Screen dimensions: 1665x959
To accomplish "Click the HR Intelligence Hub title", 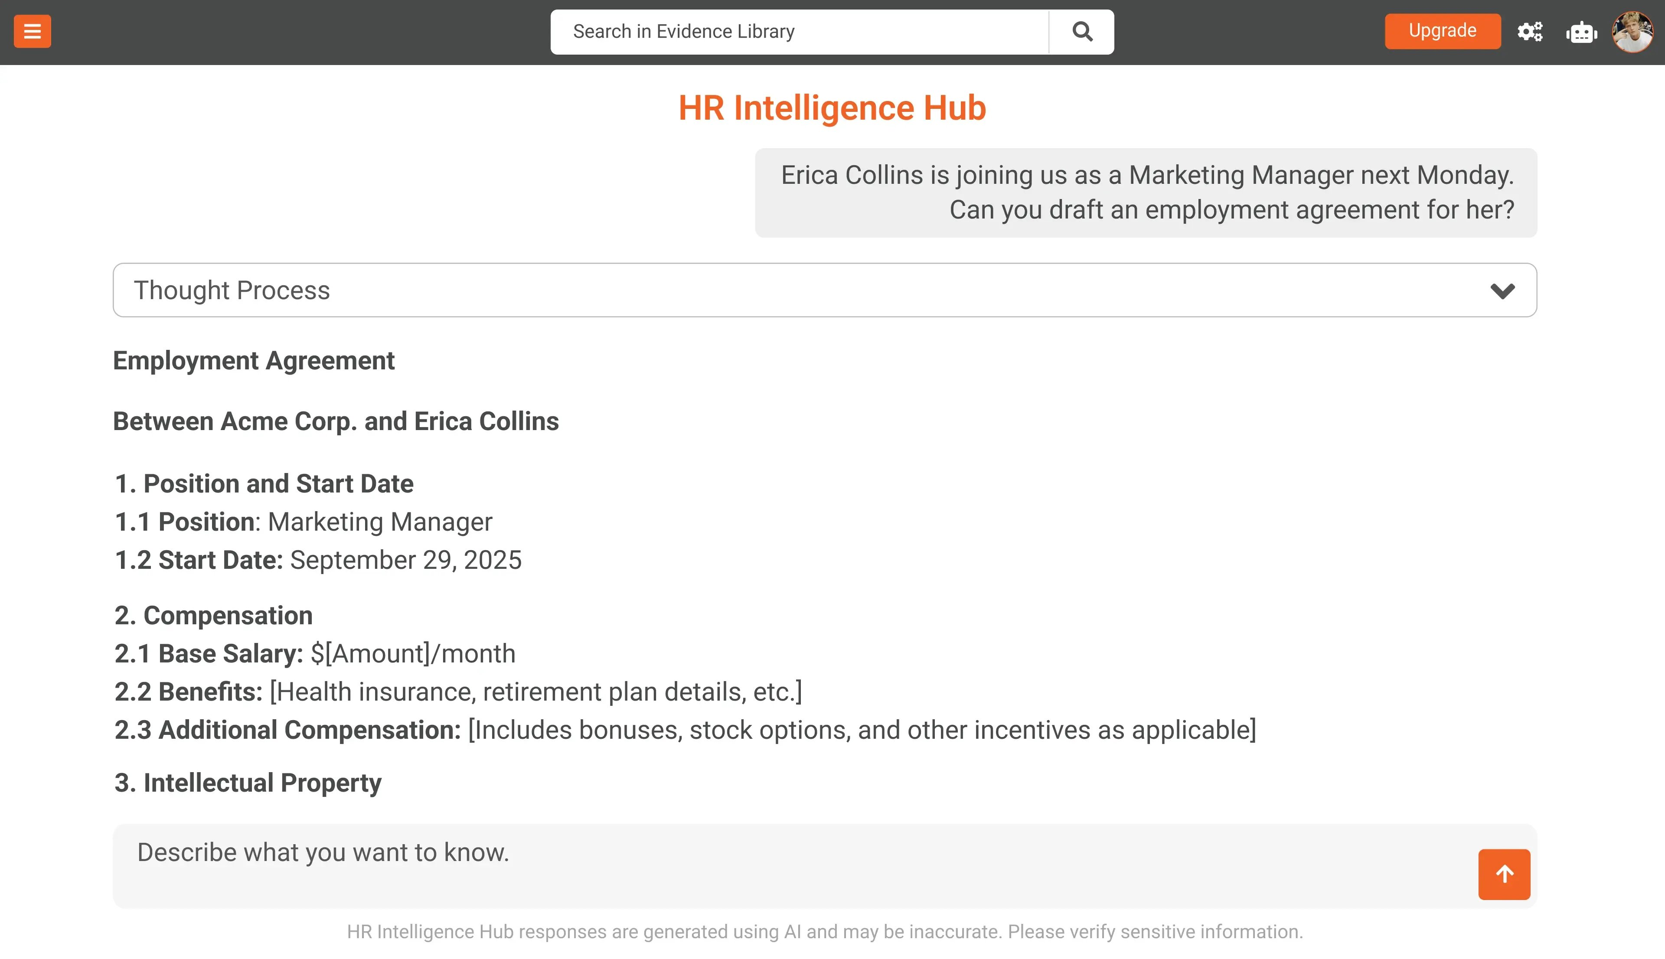I will (832, 108).
